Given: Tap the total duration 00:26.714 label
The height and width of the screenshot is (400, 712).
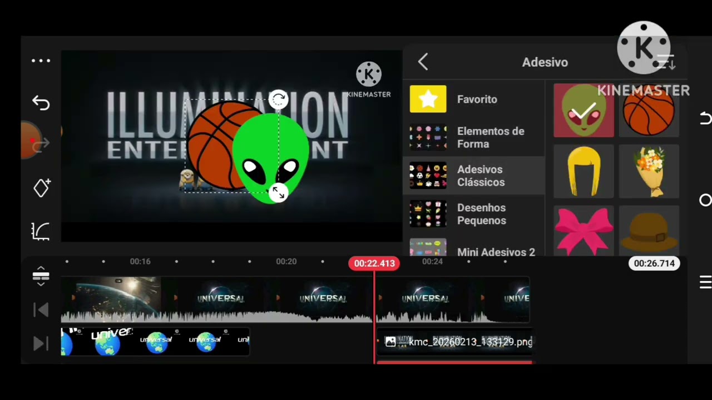Looking at the screenshot, I should (654, 263).
